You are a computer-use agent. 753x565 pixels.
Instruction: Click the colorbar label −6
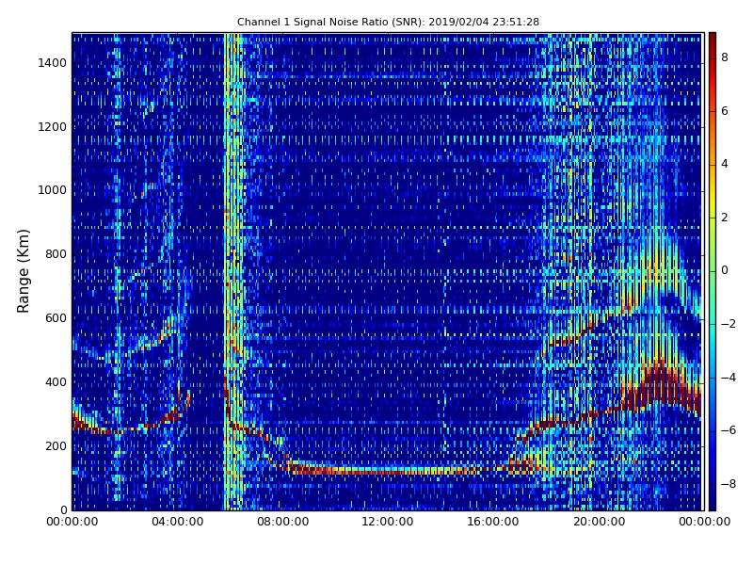point(729,430)
